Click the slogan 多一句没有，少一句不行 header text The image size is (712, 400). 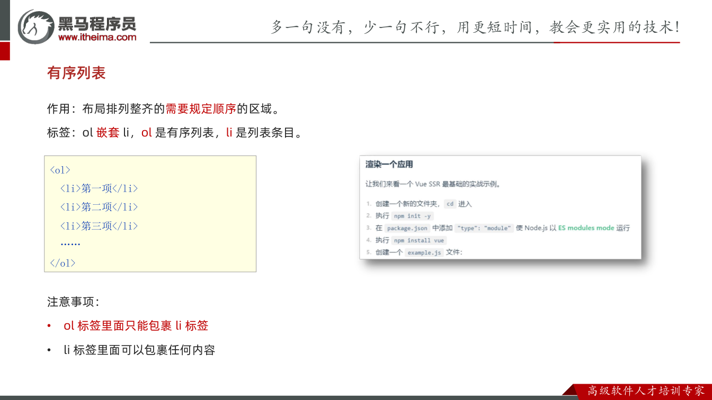tap(475, 28)
